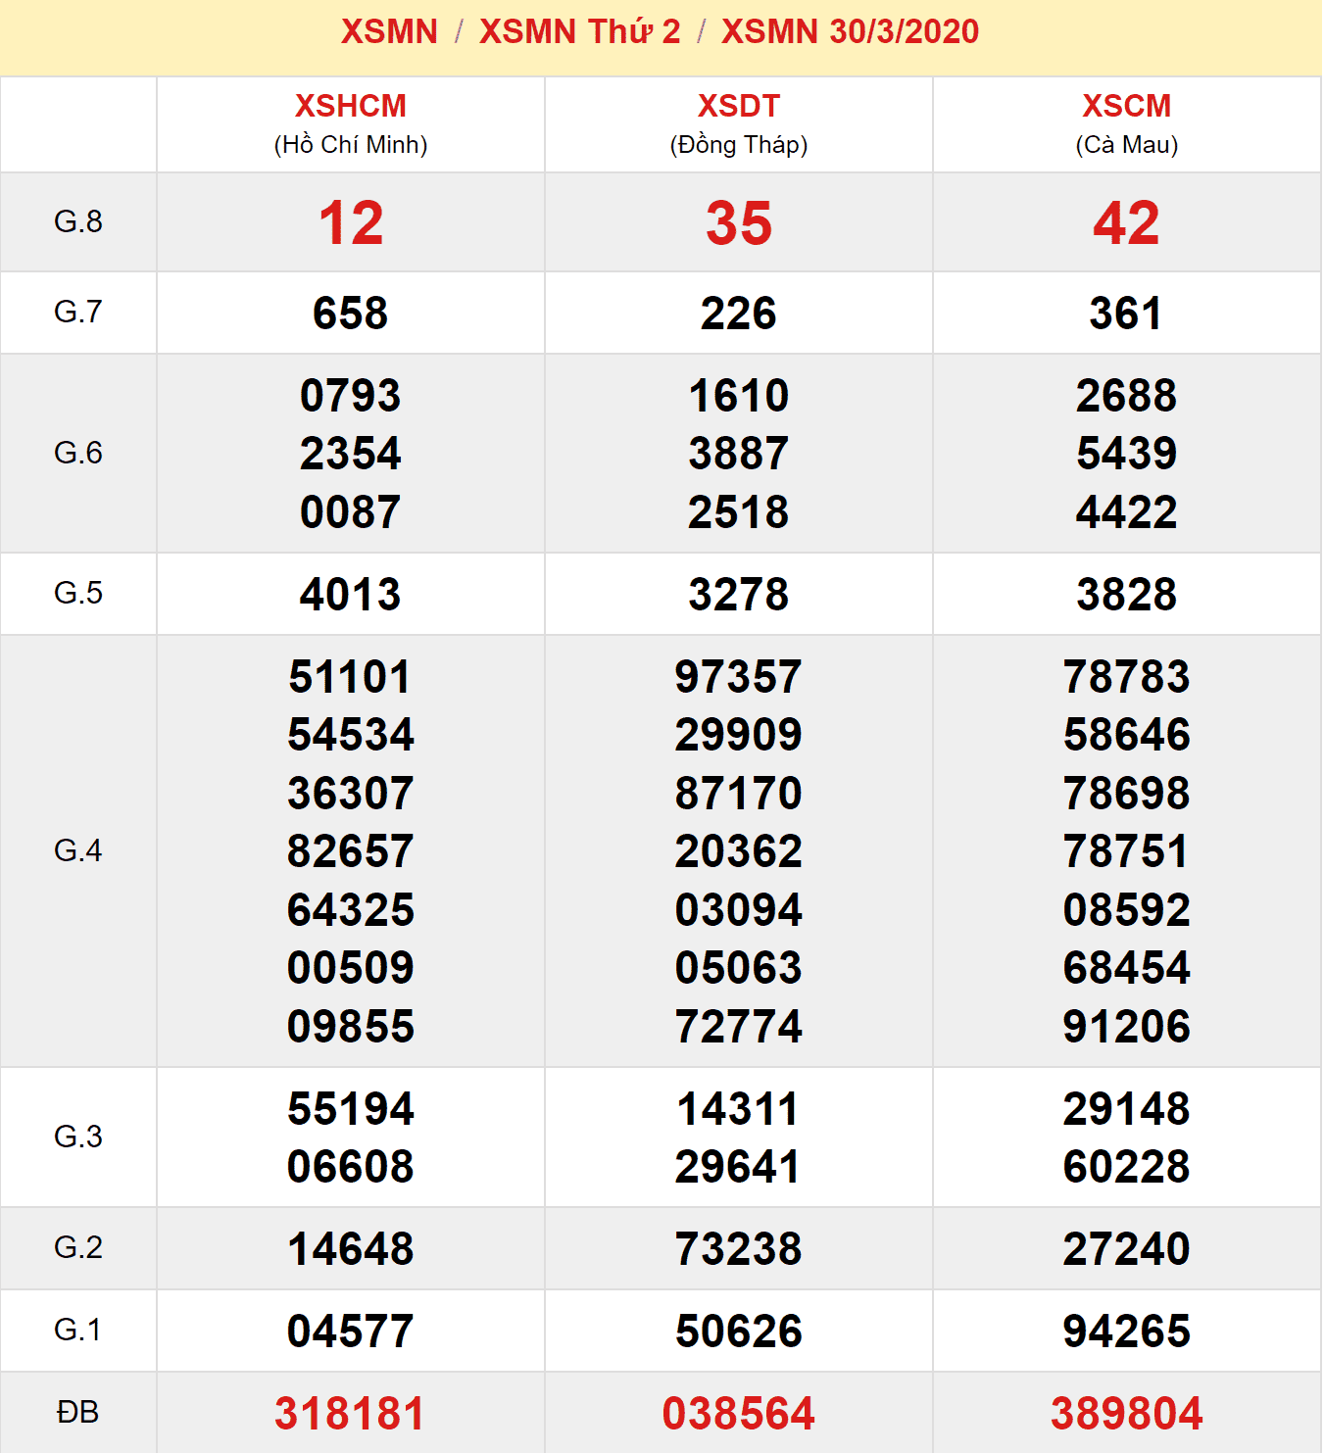Select the G.6 row label
The image size is (1324, 1453).
78,453
